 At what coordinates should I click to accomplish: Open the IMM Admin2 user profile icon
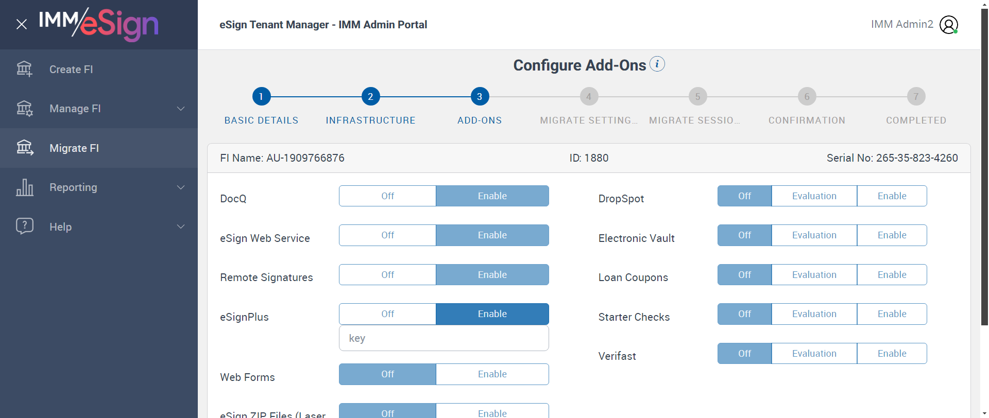[x=948, y=25]
